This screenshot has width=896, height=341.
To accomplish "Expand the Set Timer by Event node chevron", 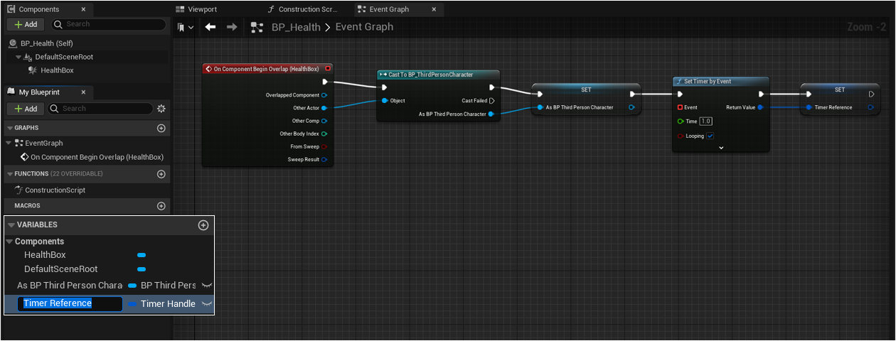I will (x=721, y=147).
